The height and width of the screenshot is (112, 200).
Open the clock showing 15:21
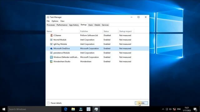[187, 109]
